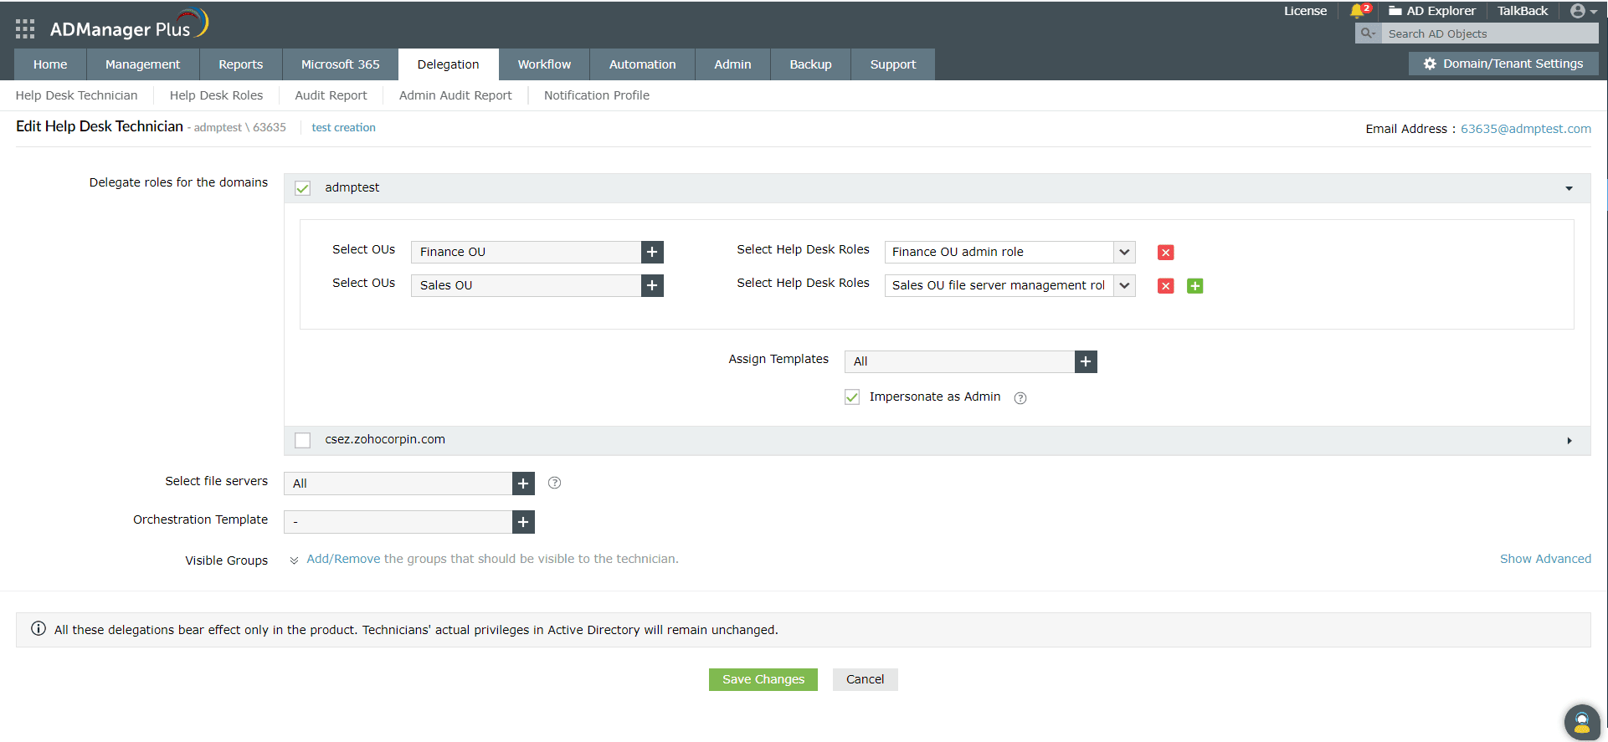Click plus to pick Sales OU
1608x742 pixels.
coord(652,286)
